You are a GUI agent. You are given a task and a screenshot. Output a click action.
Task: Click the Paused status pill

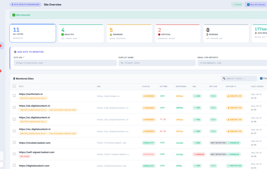pos(237,5)
